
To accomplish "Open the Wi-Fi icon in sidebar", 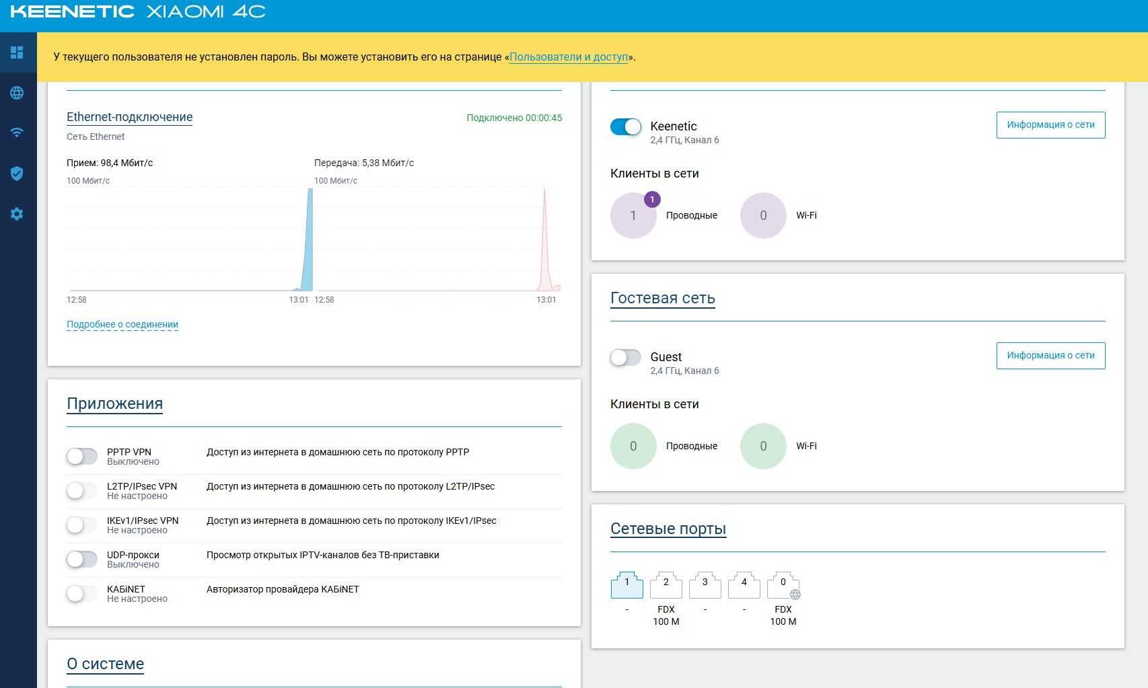I will click(x=17, y=132).
